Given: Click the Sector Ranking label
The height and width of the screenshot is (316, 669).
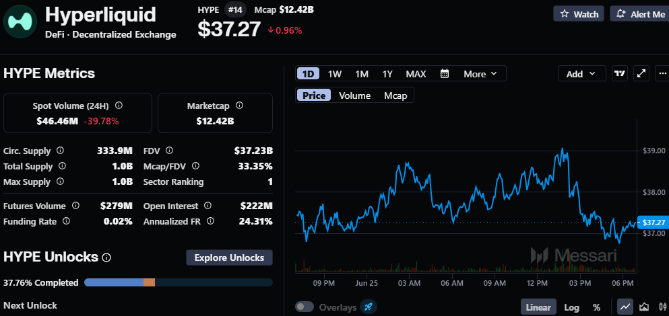Looking at the screenshot, I should coord(174,182).
